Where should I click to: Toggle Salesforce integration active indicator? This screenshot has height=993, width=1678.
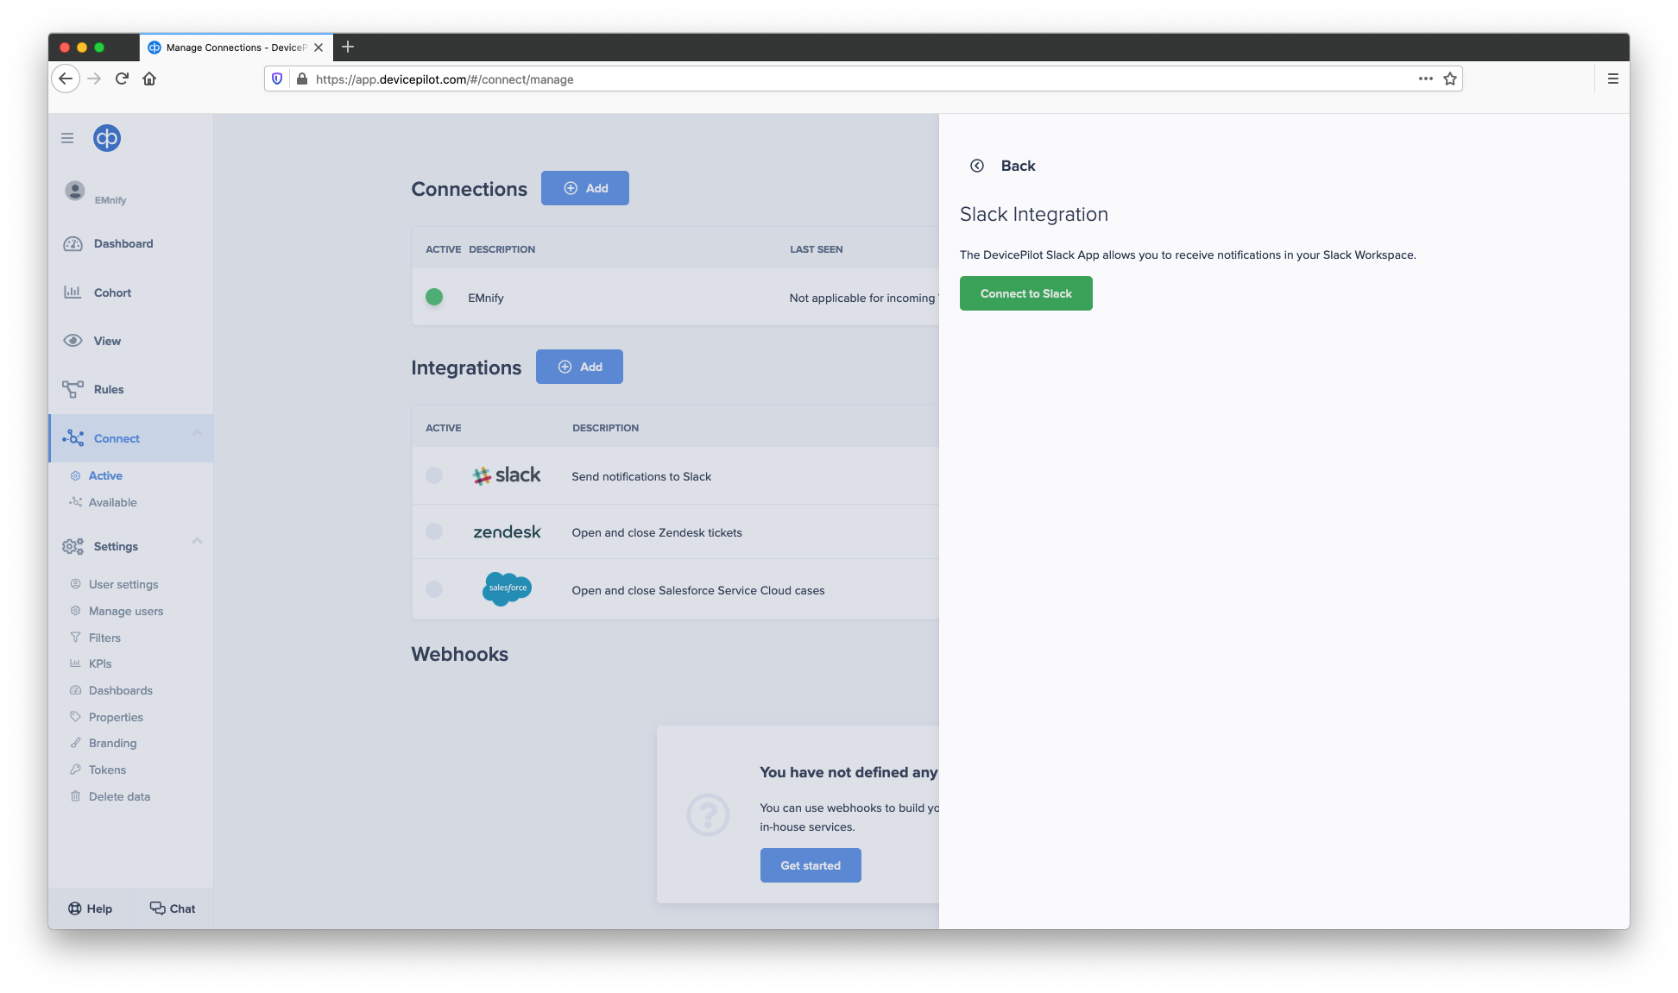point(434,588)
